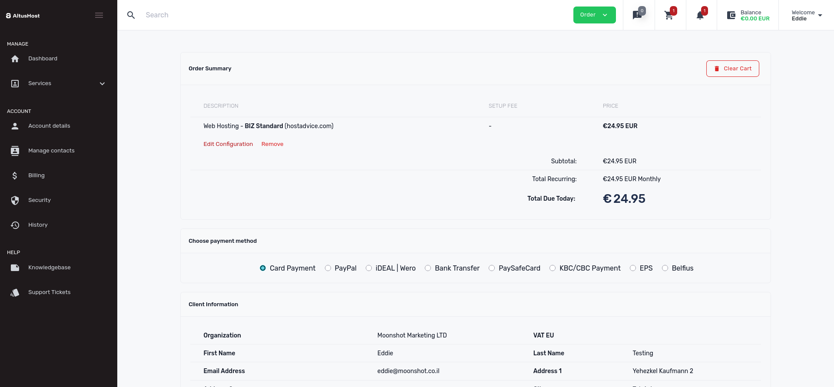Click the Services sidebar icon
The height and width of the screenshot is (387, 834).
pos(15,83)
